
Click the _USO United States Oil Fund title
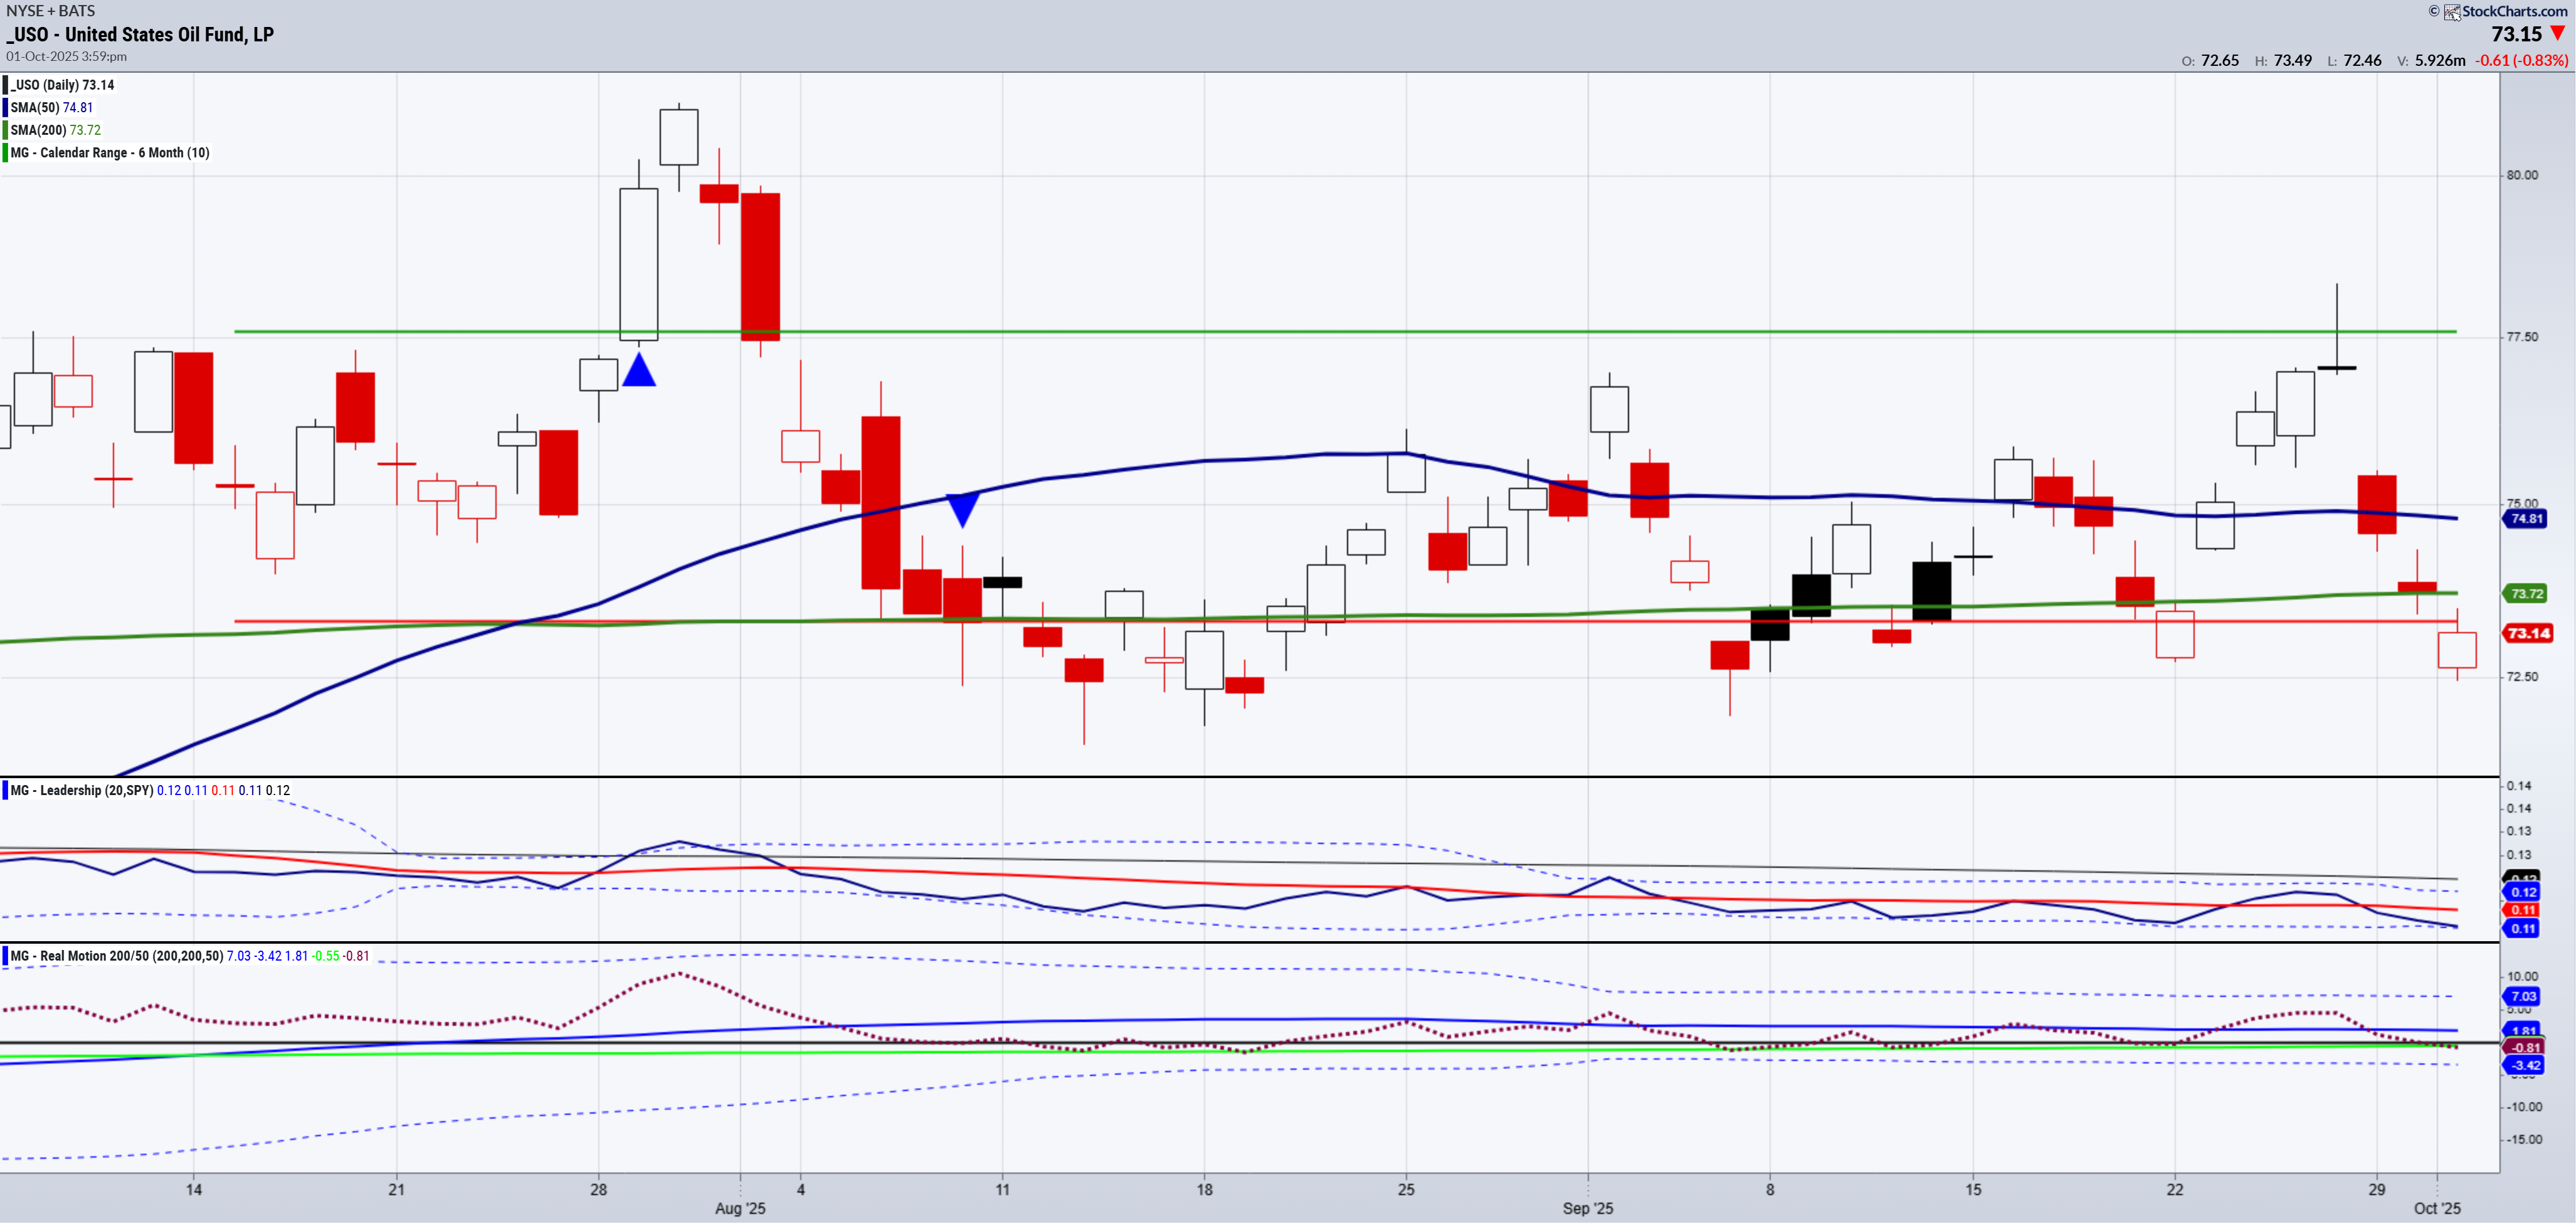[x=140, y=35]
